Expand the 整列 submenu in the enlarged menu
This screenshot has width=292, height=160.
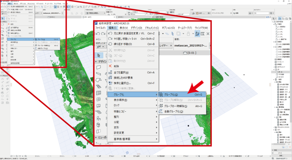pyautogui.click(x=133, y=117)
